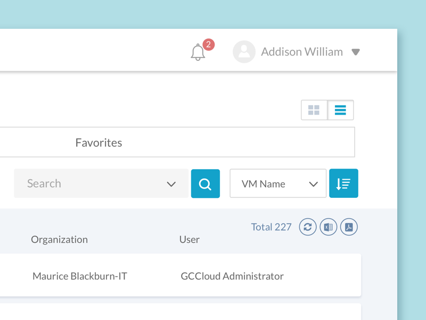Keep list view active
Viewport: 426px width, 320px height.
(x=340, y=110)
